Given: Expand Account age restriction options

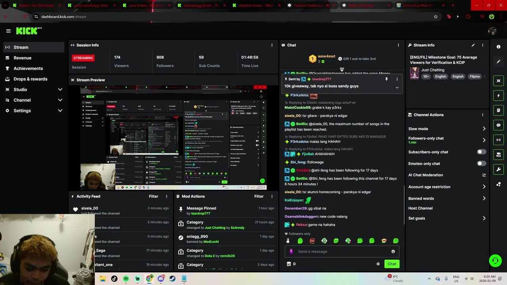Looking at the screenshot, I should pos(484,187).
